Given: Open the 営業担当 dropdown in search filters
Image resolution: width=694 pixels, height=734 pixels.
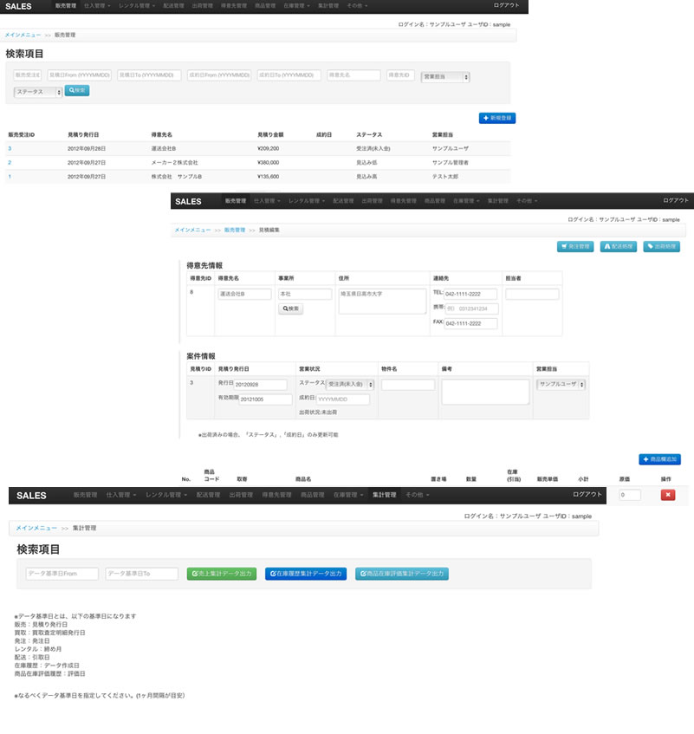Looking at the screenshot, I should [x=445, y=76].
